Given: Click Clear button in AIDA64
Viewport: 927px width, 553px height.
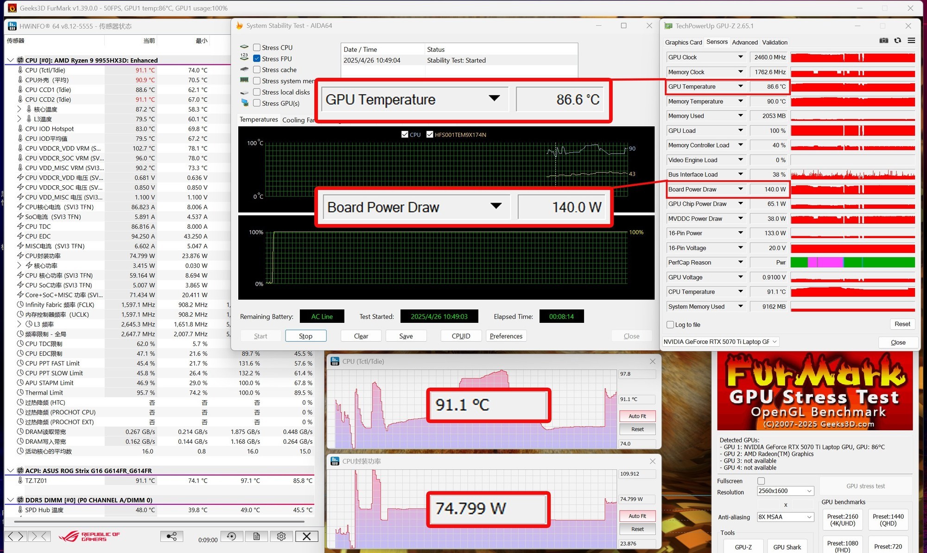Looking at the screenshot, I should [x=361, y=336].
